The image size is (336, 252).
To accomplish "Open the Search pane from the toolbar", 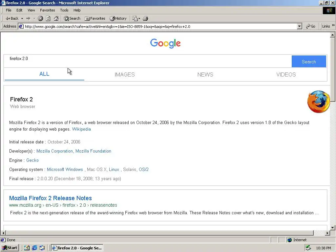I will (72, 18).
